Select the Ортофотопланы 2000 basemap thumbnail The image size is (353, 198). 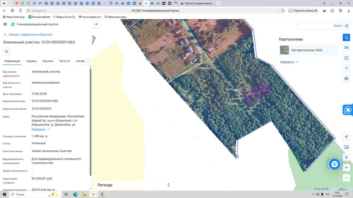click(284, 50)
